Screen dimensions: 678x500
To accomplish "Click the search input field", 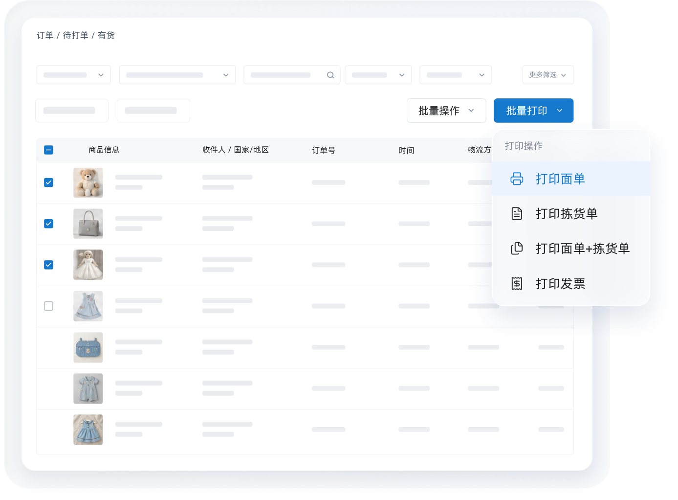I will [x=292, y=75].
